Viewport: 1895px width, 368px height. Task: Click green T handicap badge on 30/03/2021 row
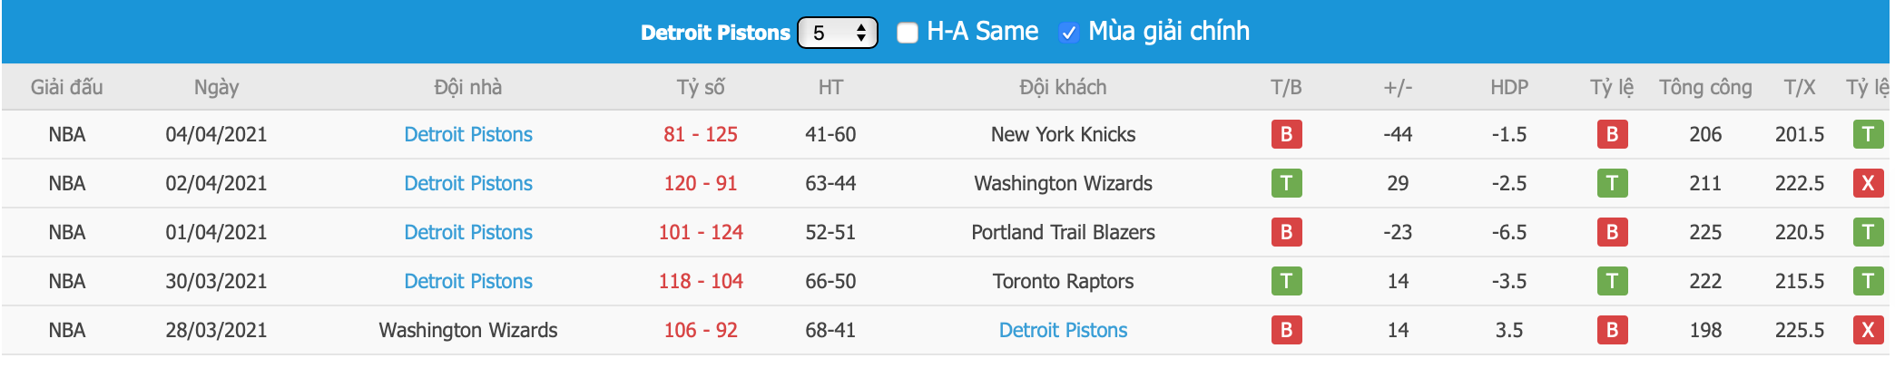[x=1611, y=281]
